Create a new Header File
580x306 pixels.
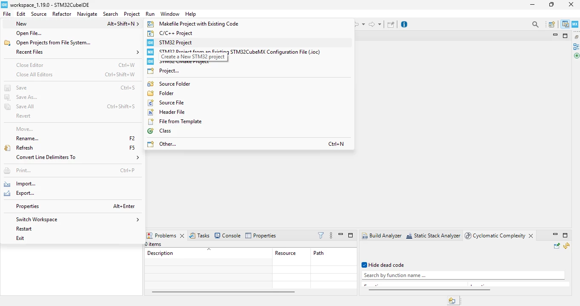click(x=249, y=112)
